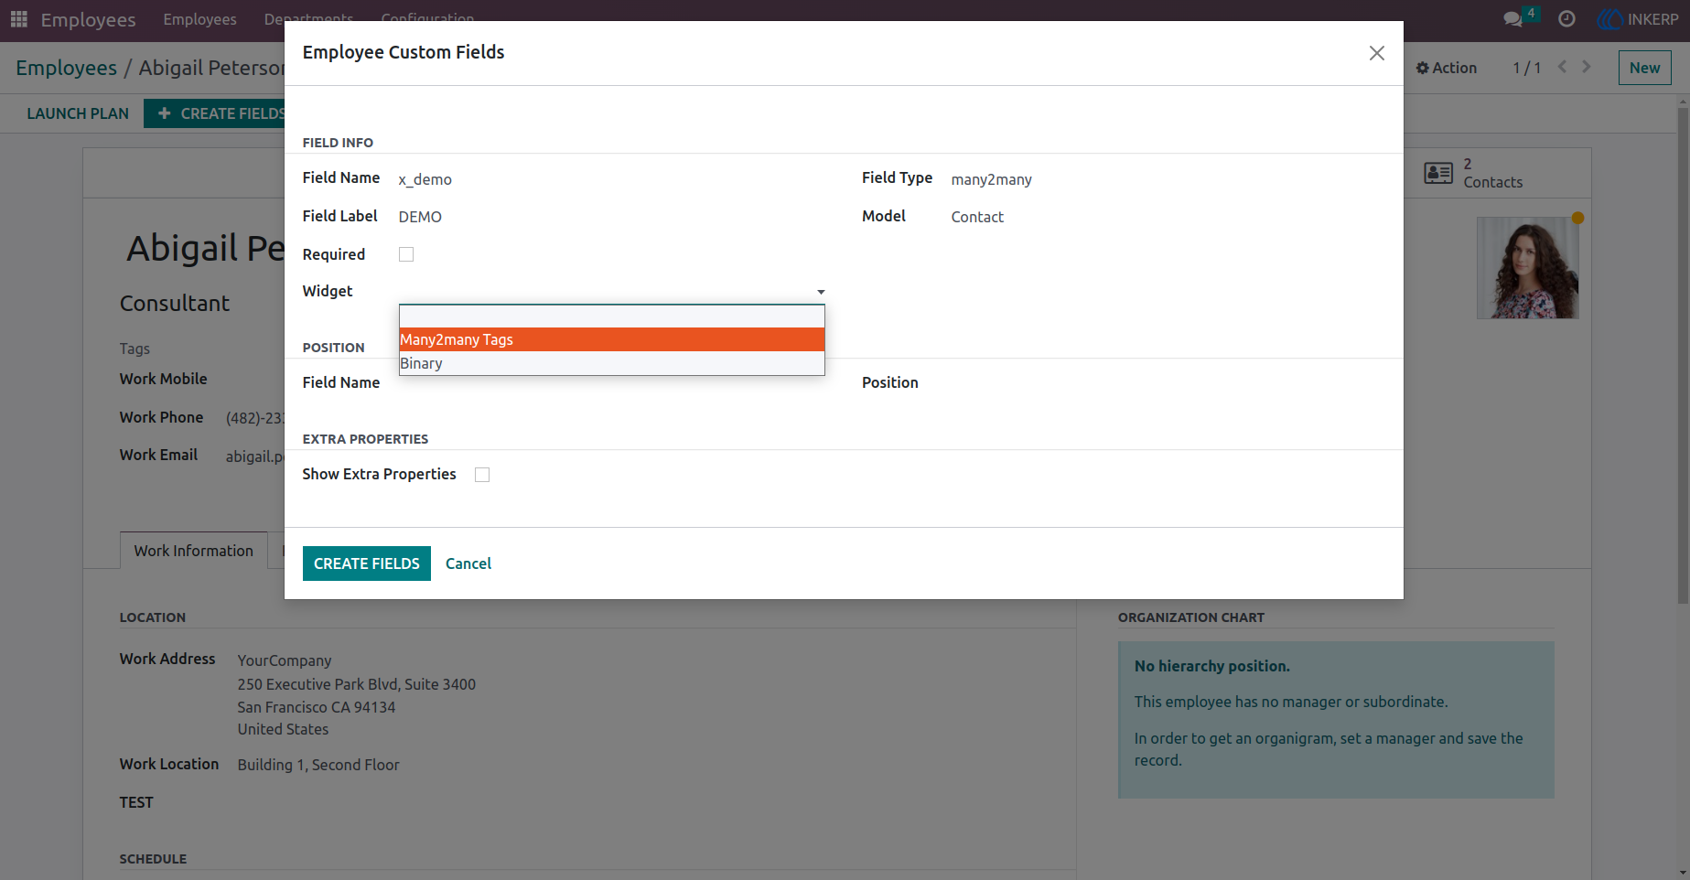Click Abigail Peterson's profile photo
The image size is (1690, 880).
click(1527, 268)
